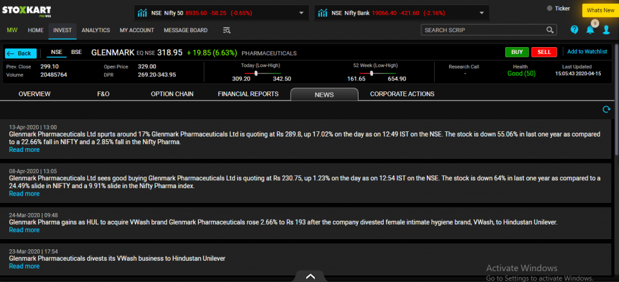Open the MESSAGE BOARD menu
Screen dimensions: 619x282
[x=186, y=30]
